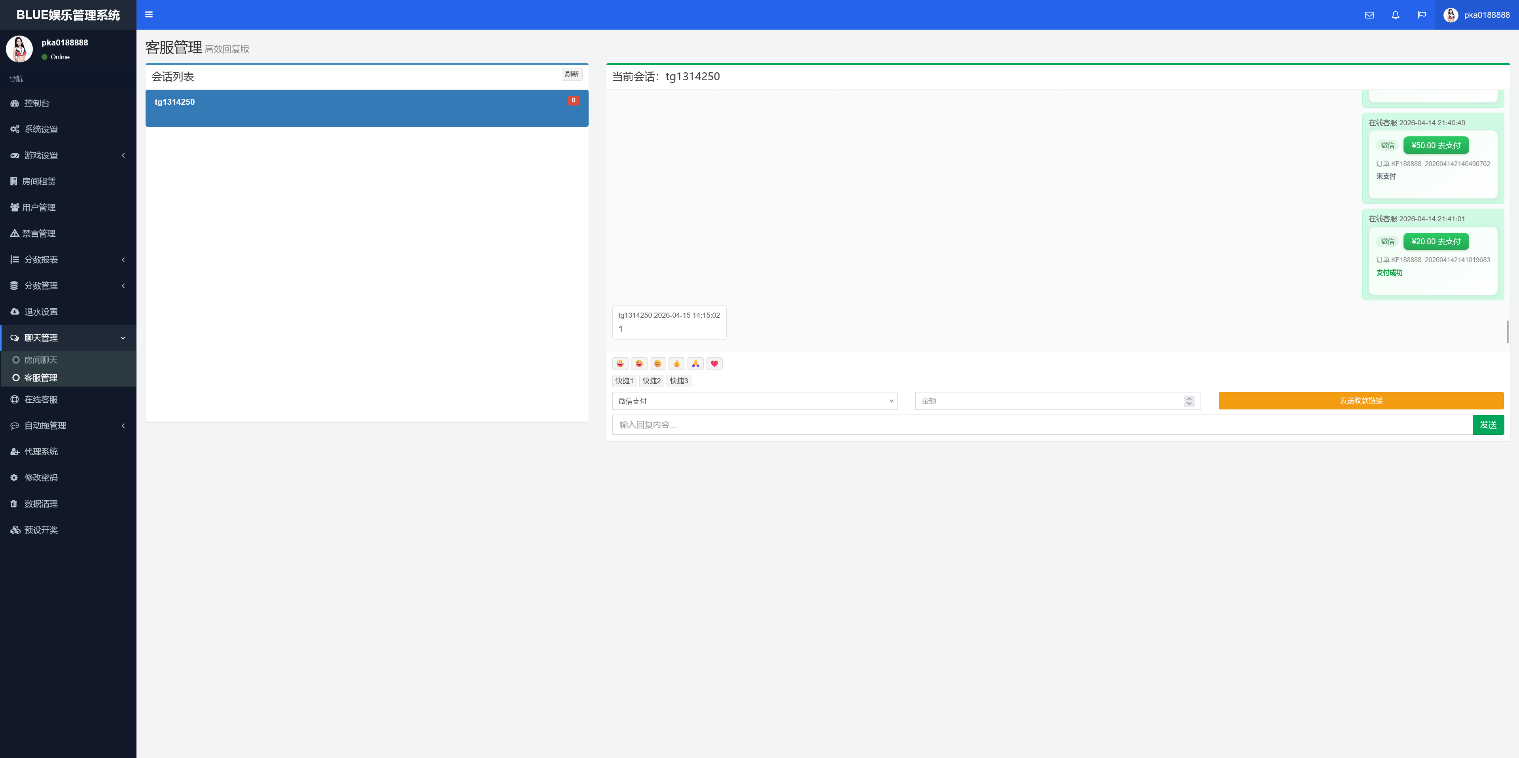
Task: Insert the thumbs up emoji
Action: (x=677, y=364)
